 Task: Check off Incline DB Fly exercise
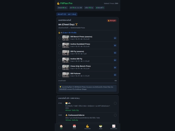(60, 60)
